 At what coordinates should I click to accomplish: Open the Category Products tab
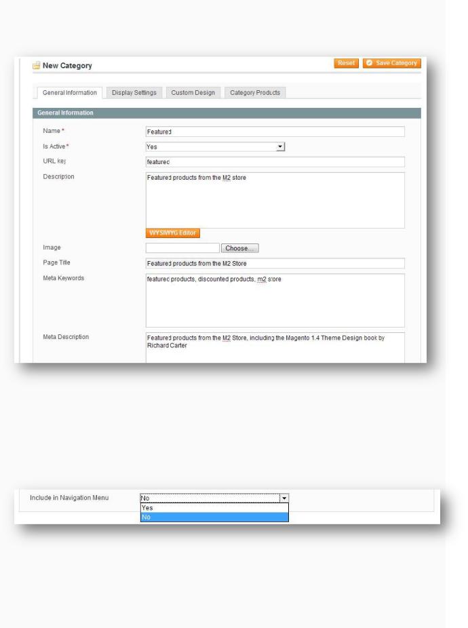[x=255, y=92]
